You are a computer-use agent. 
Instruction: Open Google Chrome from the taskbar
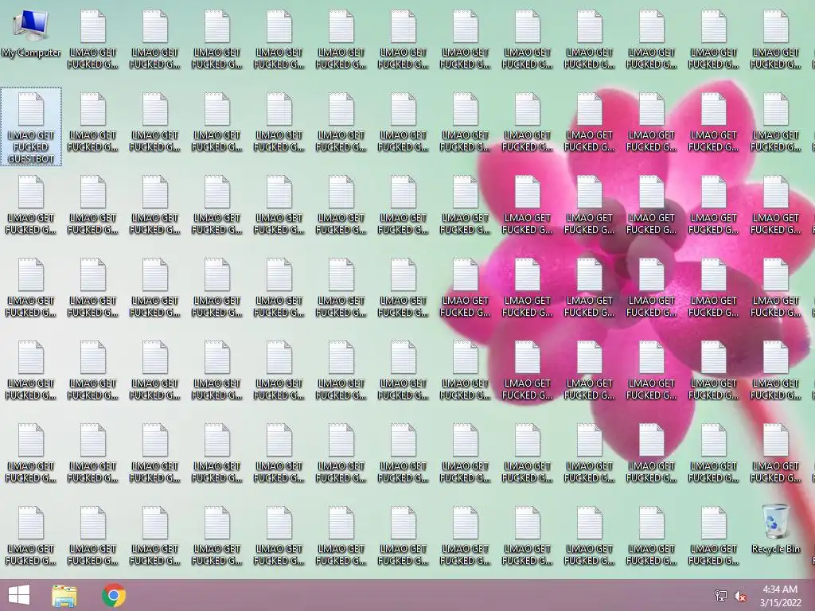114,595
